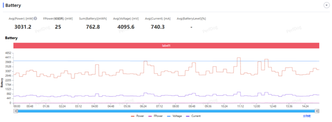Click the Avg(Current) value 740.3
This screenshot has height=122, width=332.
click(x=158, y=27)
